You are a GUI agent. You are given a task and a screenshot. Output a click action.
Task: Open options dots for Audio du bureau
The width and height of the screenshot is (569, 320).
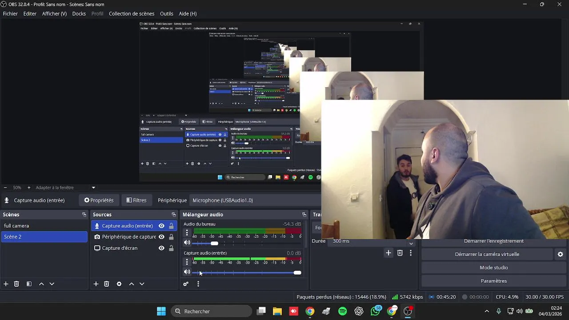click(x=187, y=232)
